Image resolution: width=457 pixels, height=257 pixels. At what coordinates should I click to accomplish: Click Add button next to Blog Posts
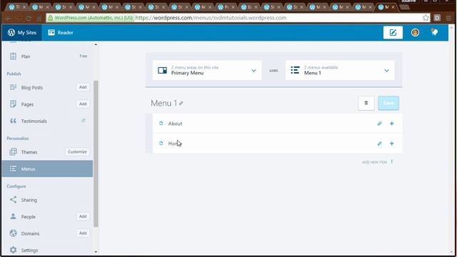pos(83,87)
